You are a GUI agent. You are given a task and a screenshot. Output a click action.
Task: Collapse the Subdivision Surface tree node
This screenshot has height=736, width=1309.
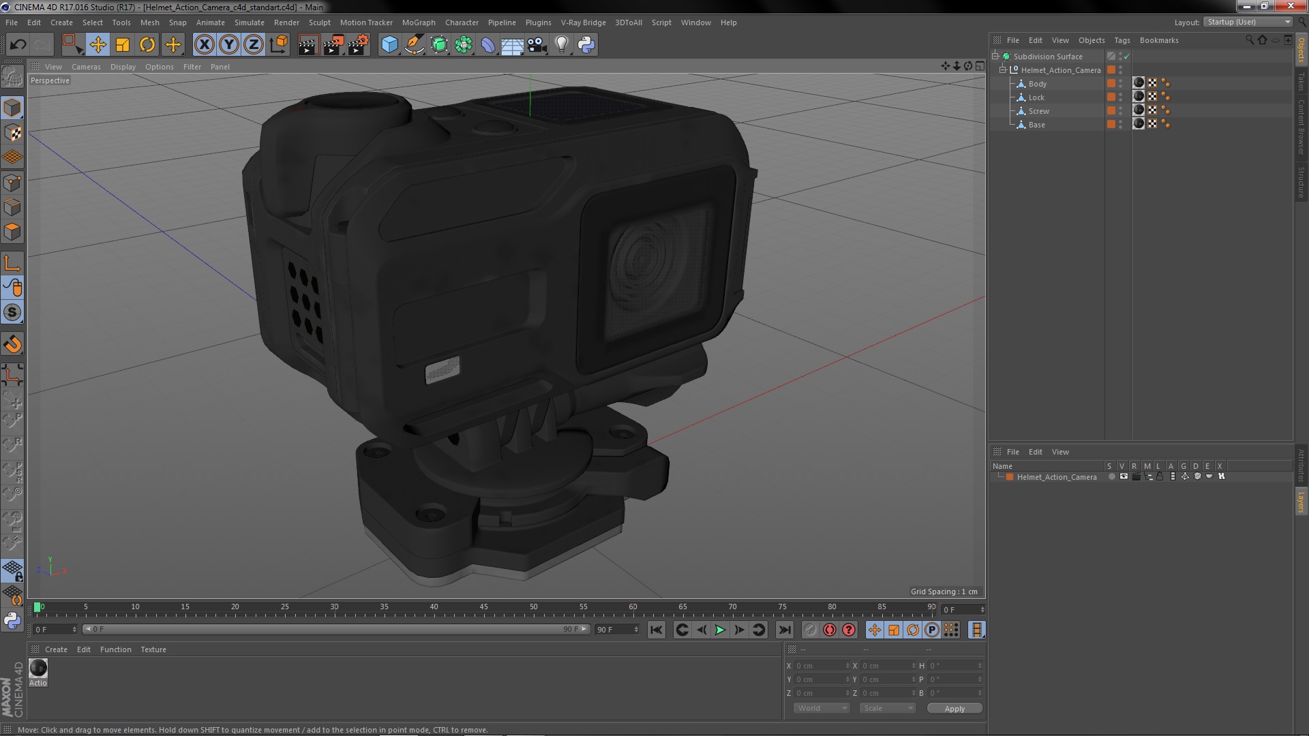pos(995,57)
